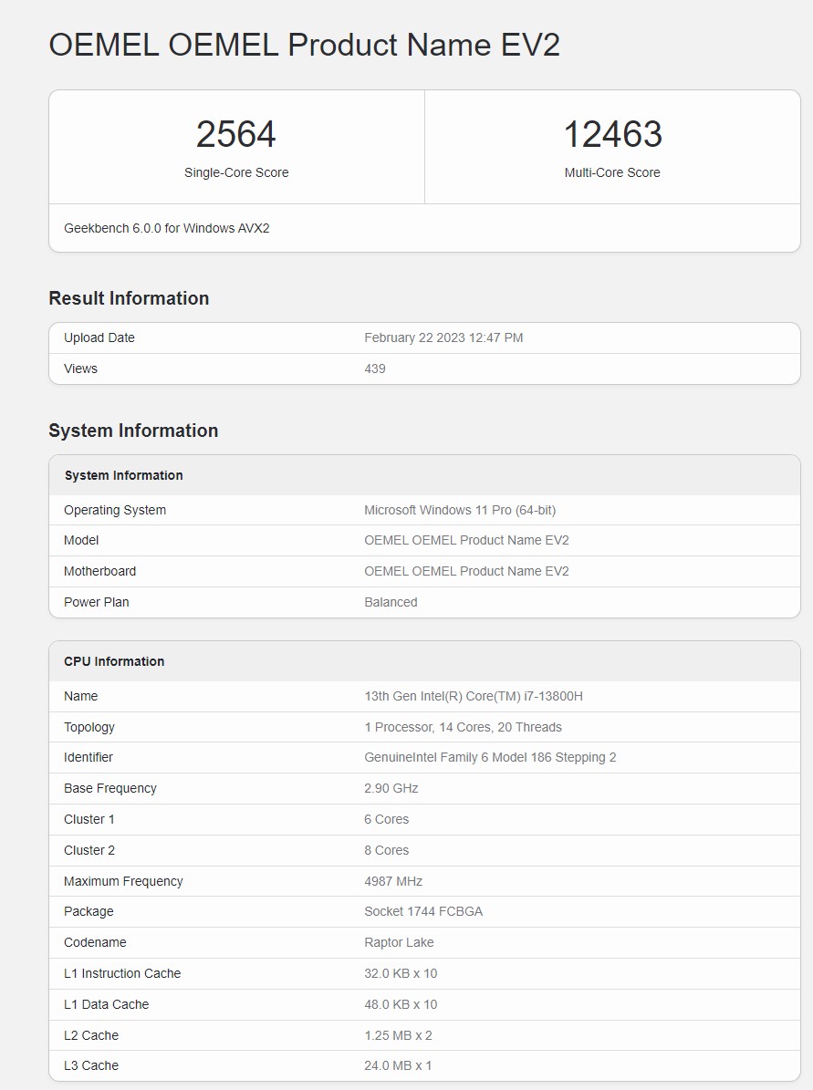Click the "Result Information" section heading
This screenshot has height=1090, width=813.
129,298
